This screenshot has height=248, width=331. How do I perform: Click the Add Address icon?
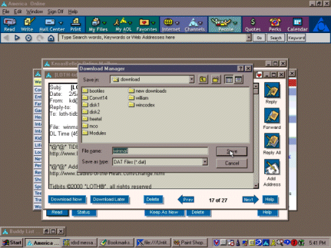272,173
